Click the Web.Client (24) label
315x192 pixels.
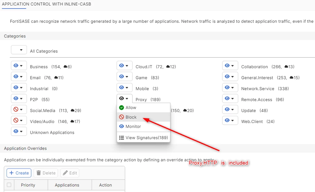(258, 121)
